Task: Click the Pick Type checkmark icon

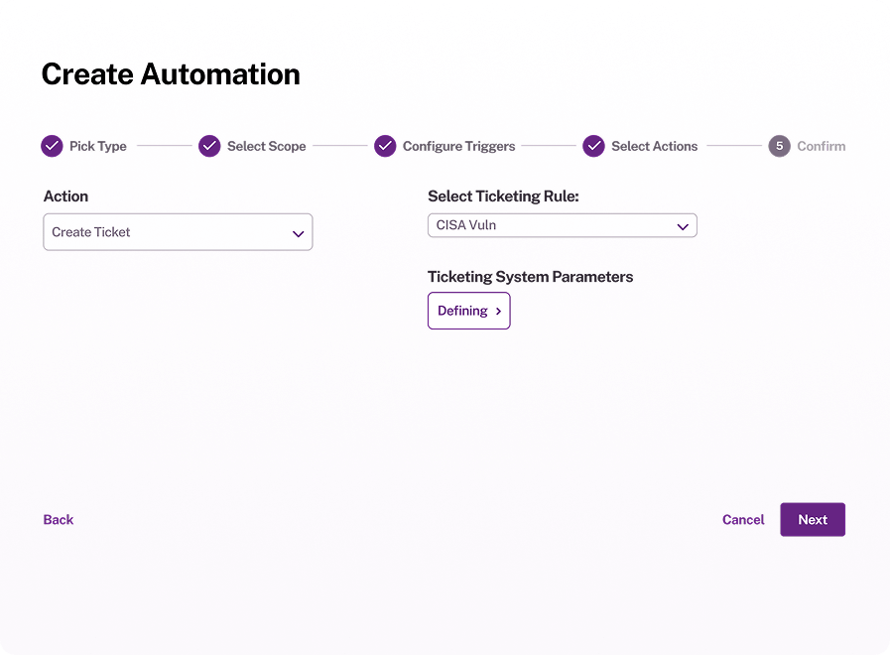Action: pos(52,146)
